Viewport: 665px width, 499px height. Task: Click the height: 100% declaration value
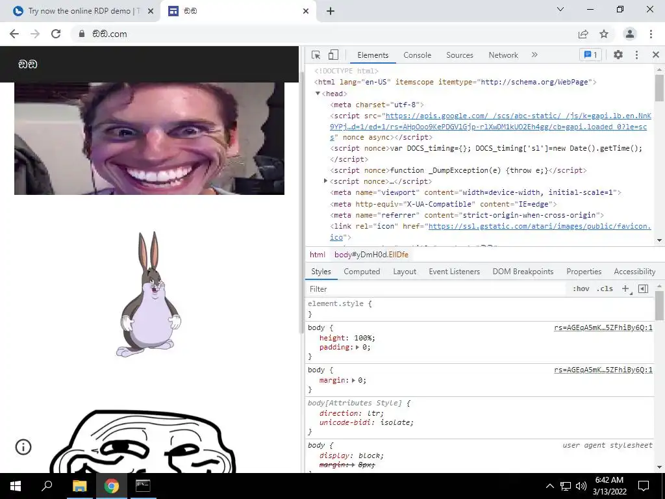pos(365,338)
